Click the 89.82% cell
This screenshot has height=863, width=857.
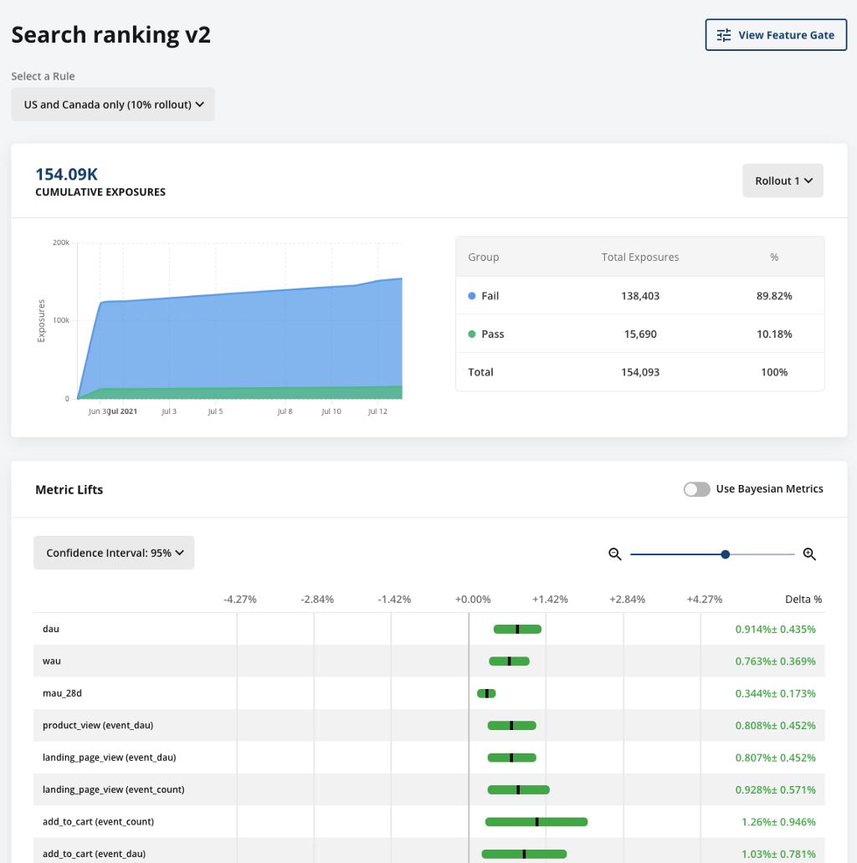click(774, 296)
